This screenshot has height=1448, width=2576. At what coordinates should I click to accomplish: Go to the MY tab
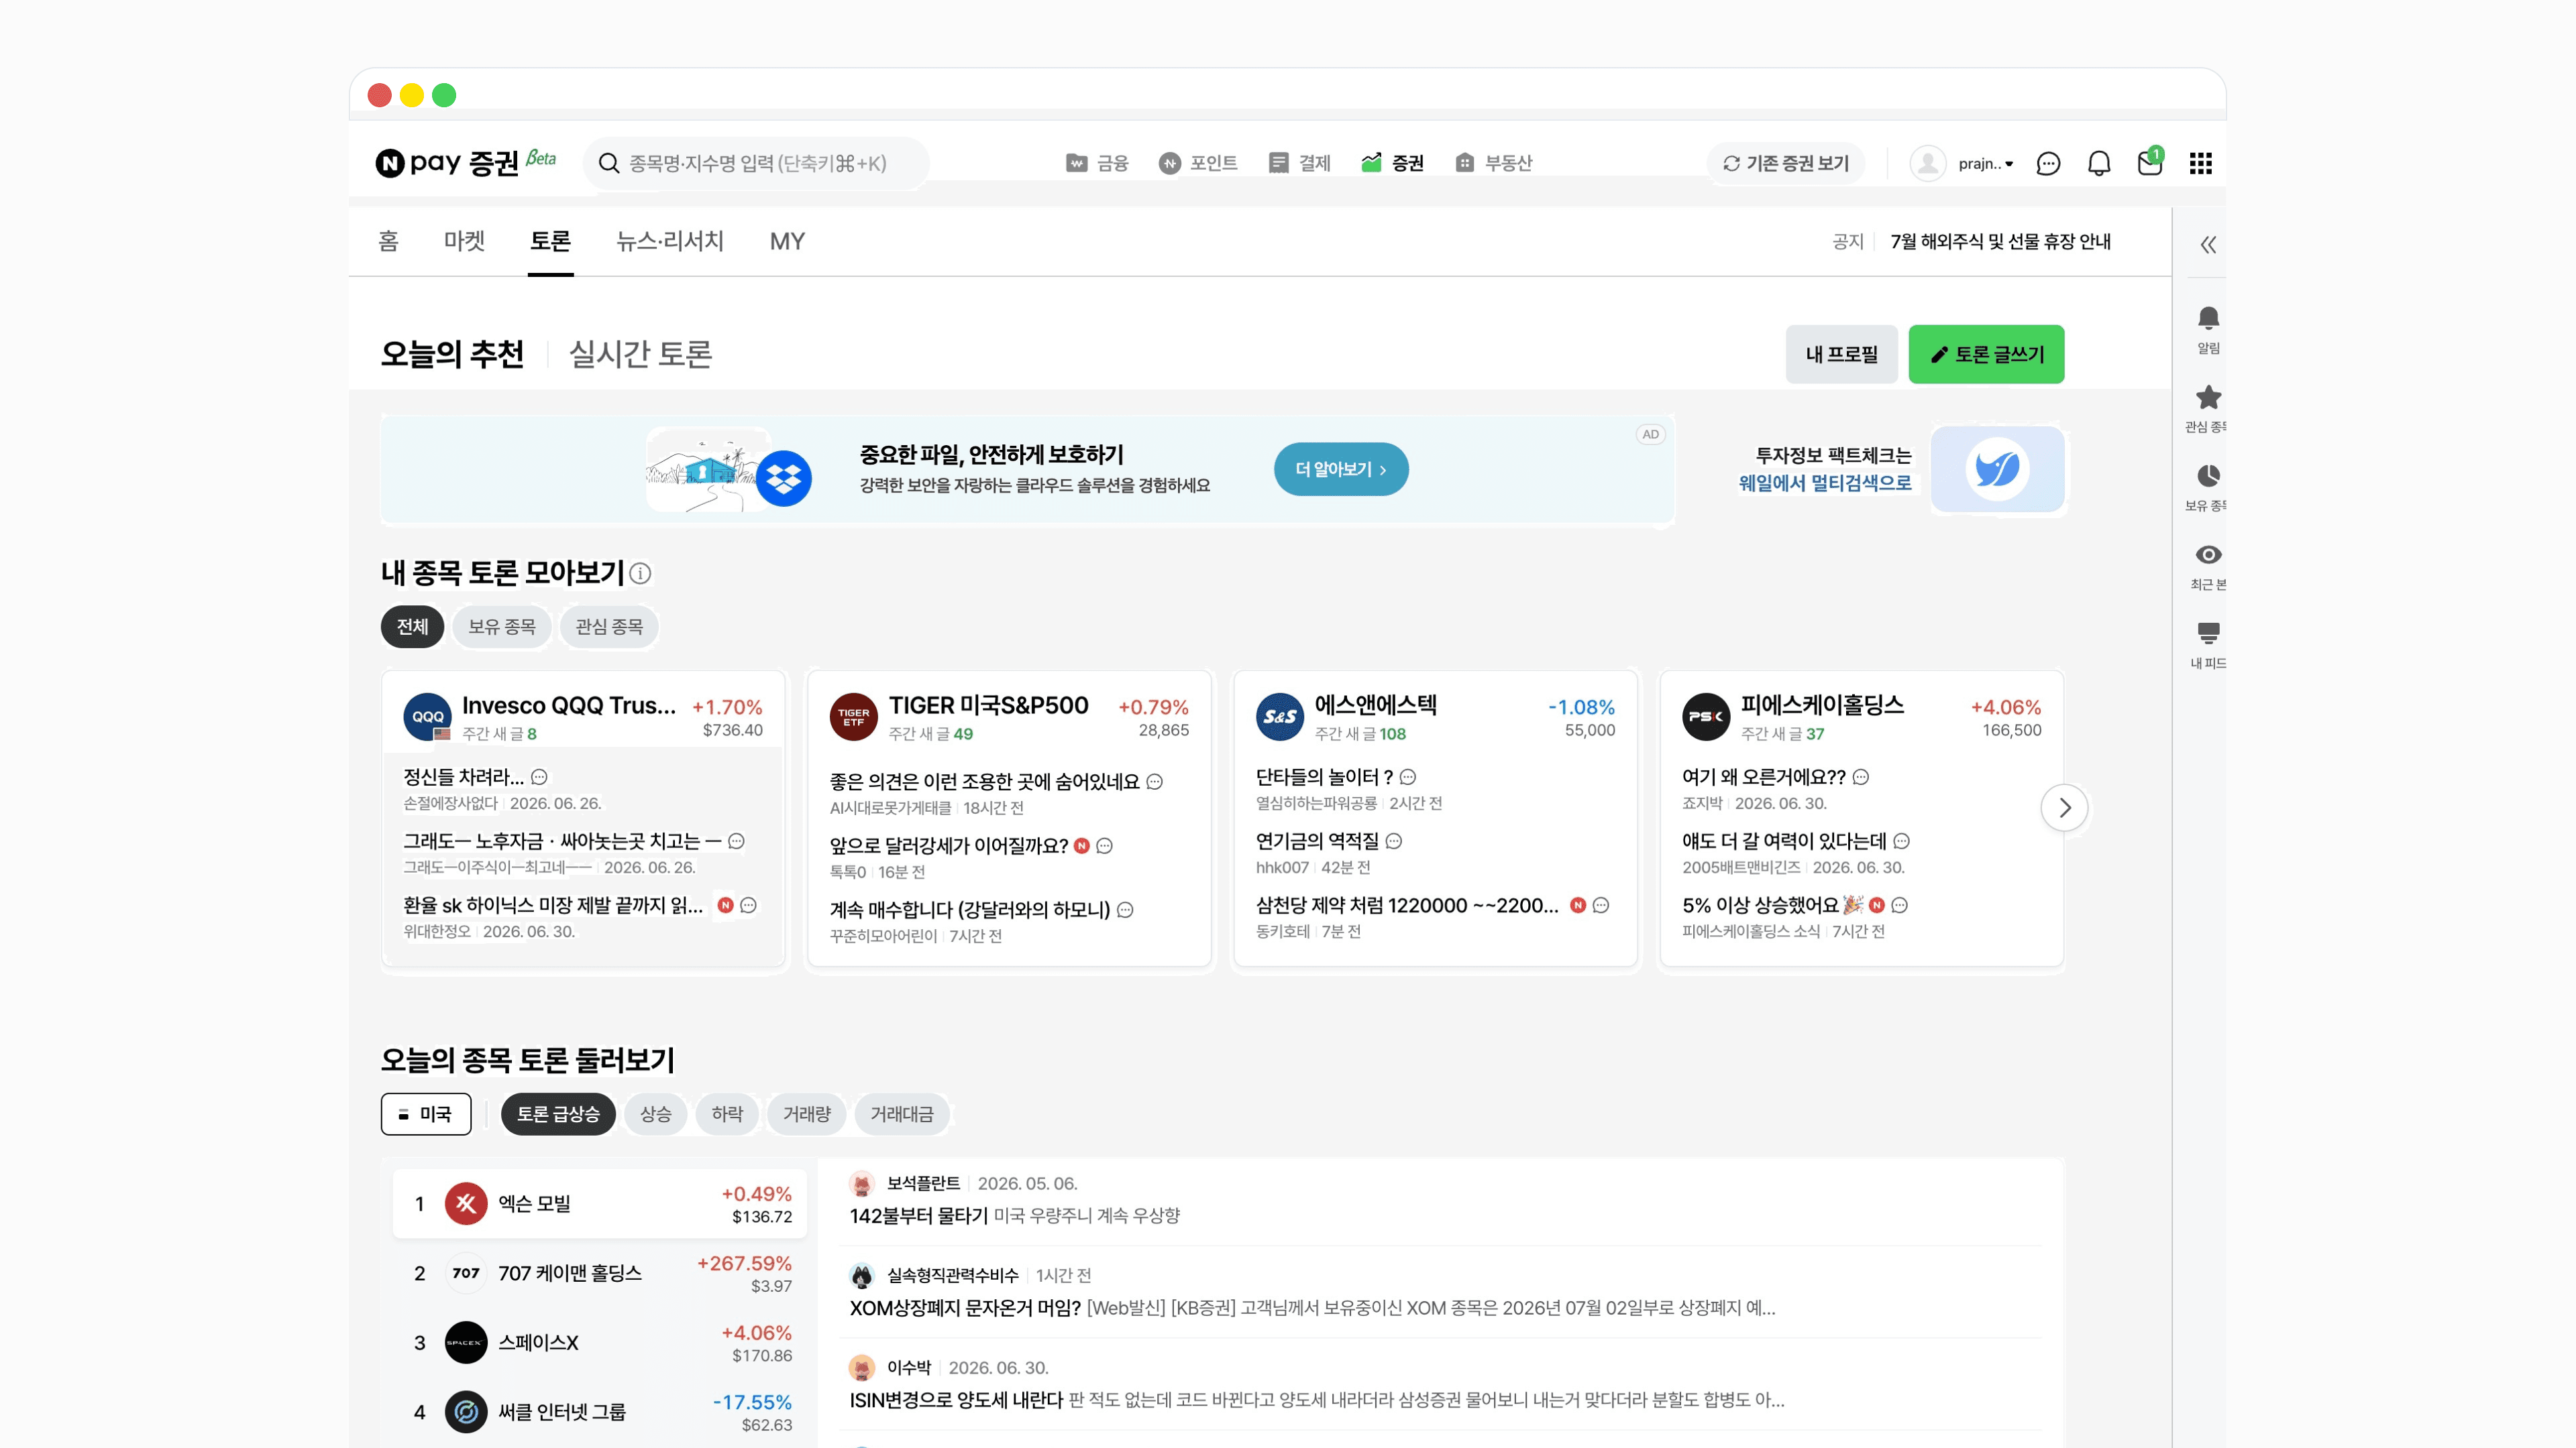click(787, 241)
